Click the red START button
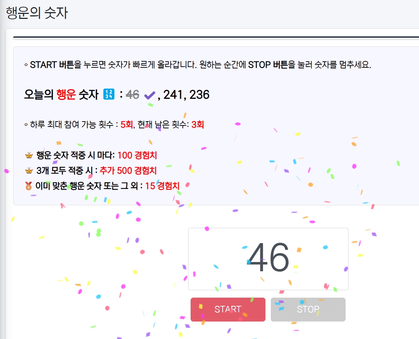 (228, 309)
